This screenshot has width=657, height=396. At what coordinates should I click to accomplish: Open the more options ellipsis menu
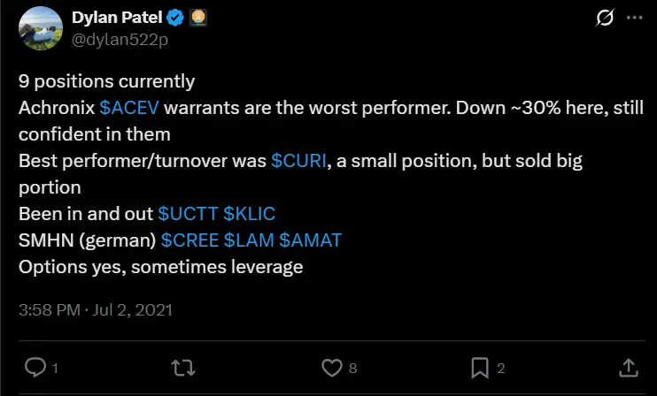[633, 19]
